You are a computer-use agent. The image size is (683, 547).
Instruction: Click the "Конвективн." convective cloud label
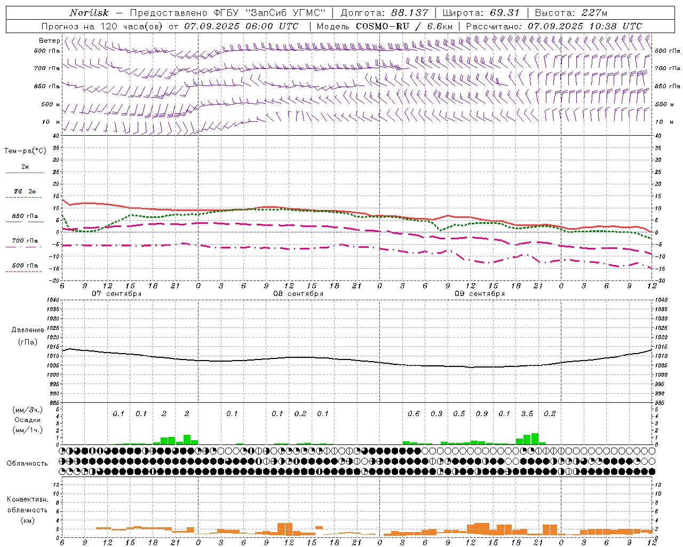[27, 499]
